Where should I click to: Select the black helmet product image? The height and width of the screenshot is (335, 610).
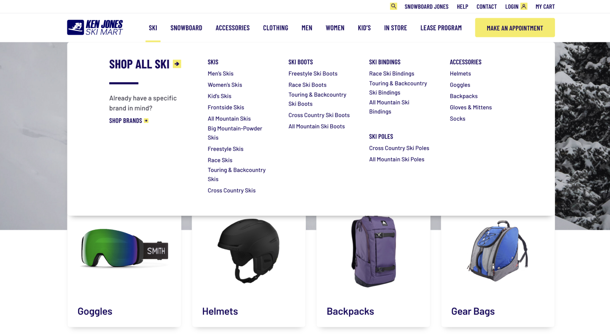(249, 250)
